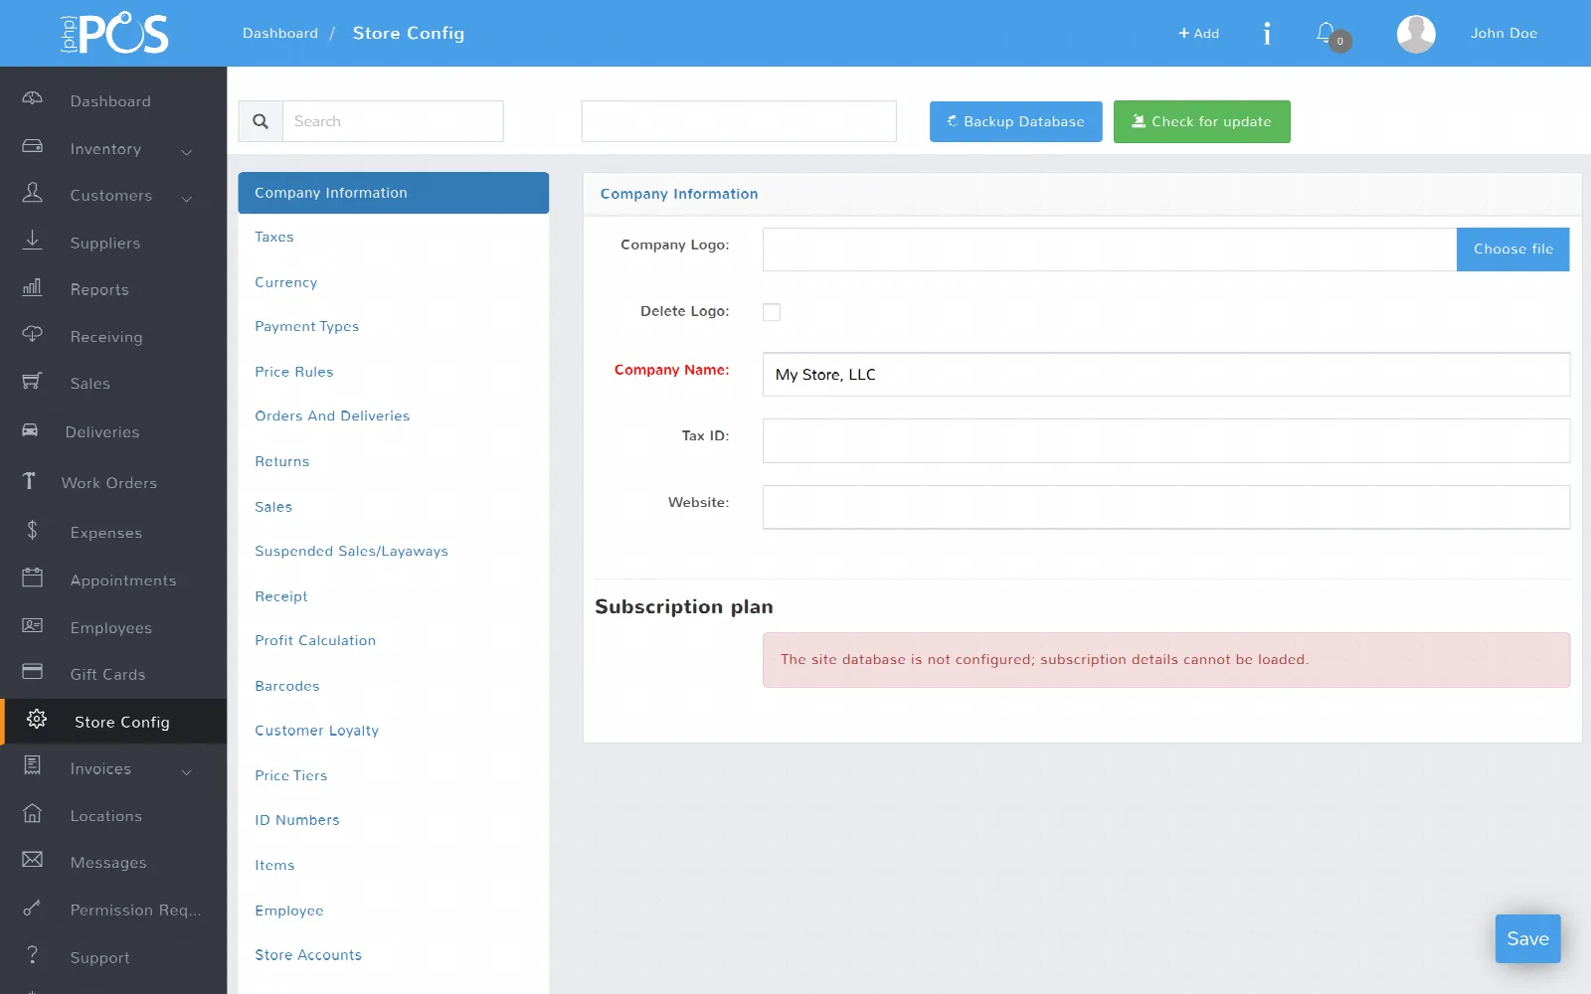The image size is (1591, 994).
Task: Select the Company Information section tab
Action: click(394, 193)
